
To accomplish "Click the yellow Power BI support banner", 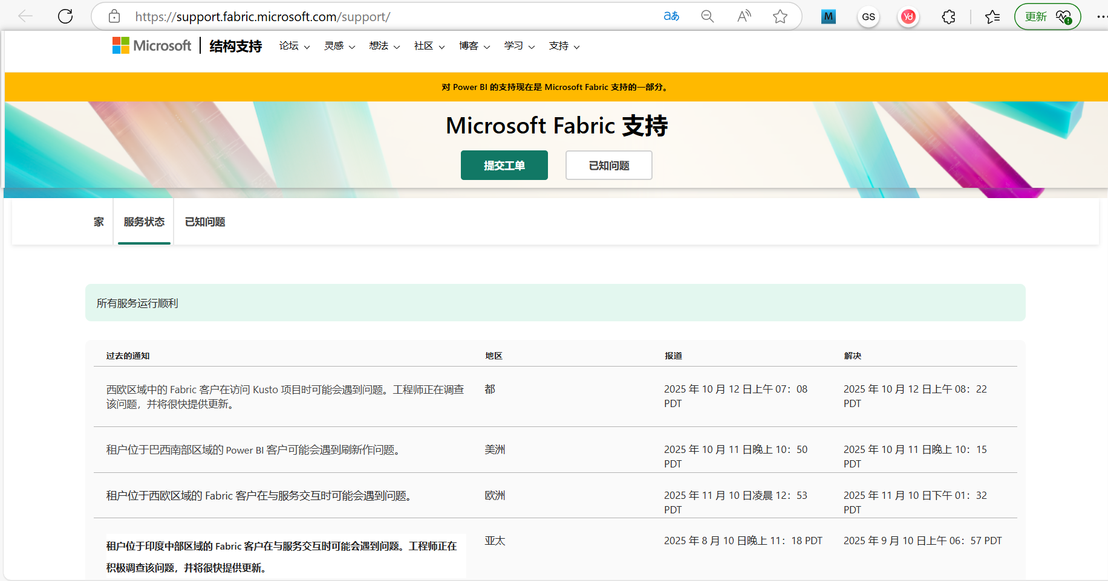I will pos(556,87).
